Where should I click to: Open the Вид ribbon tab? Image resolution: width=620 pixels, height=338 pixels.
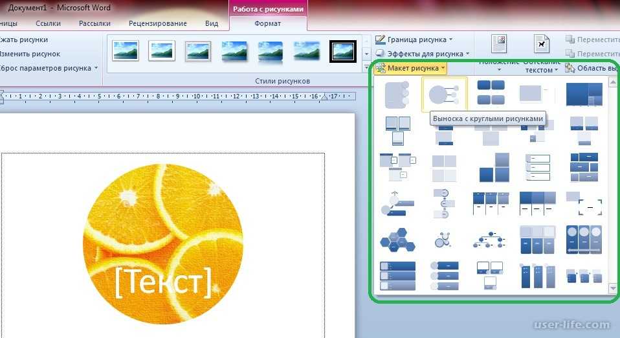(x=212, y=23)
